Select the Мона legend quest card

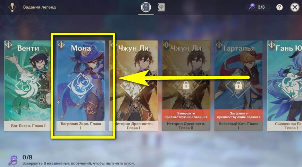[81, 86]
